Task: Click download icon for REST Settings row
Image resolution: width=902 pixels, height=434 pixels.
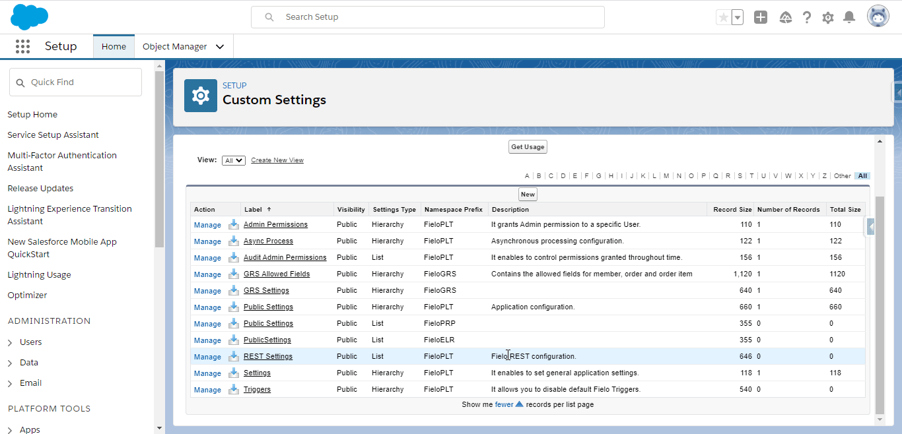Action: [233, 356]
